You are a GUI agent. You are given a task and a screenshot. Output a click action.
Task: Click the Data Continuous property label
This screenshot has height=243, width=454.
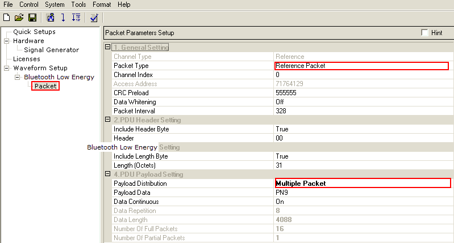(x=136, y=202)
